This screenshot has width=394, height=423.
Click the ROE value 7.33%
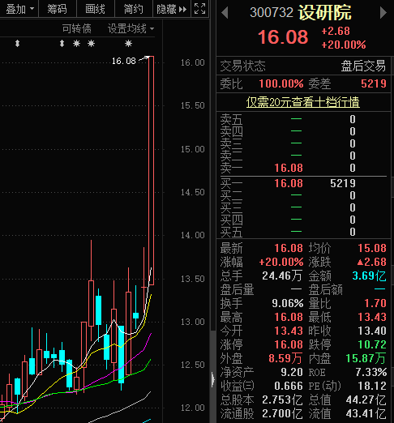371,372
